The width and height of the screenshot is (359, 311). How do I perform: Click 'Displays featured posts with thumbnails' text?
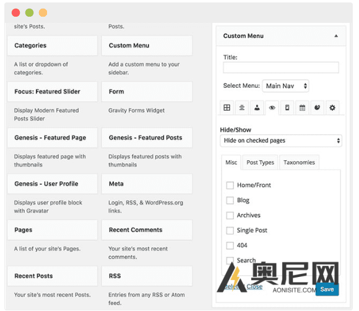pos(145,161)
